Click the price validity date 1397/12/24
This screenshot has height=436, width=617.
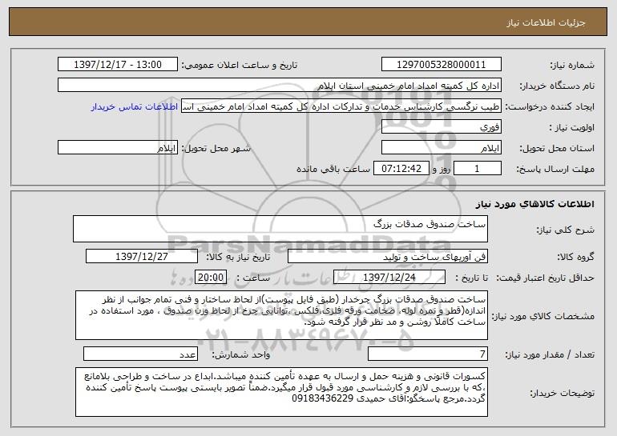(x=389, y=278)
